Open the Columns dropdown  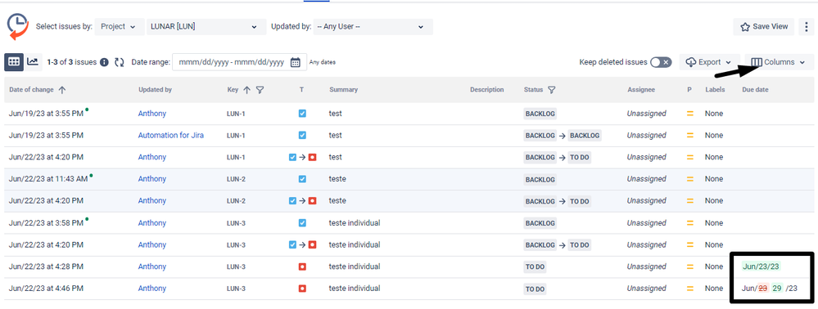(780, 62)
